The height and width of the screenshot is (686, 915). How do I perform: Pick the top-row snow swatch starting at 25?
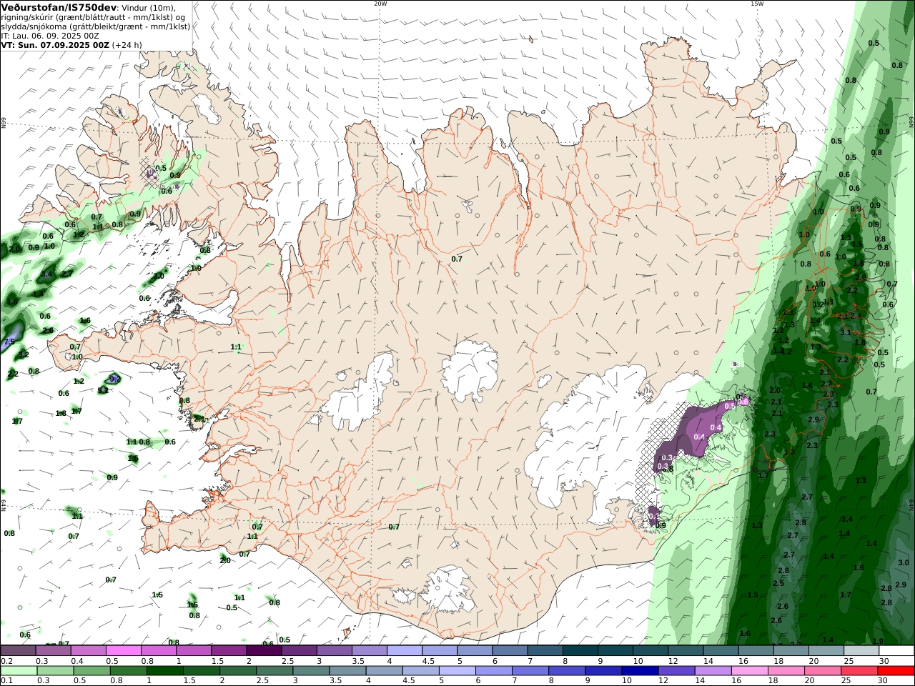click(861, 650)
